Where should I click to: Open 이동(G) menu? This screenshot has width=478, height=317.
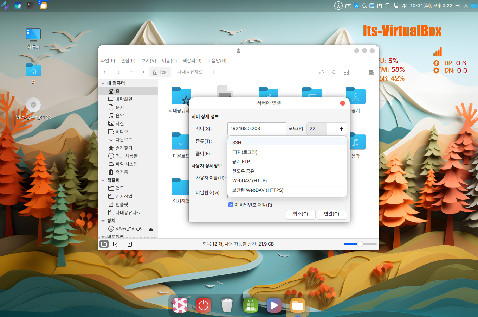coord(169,61)
